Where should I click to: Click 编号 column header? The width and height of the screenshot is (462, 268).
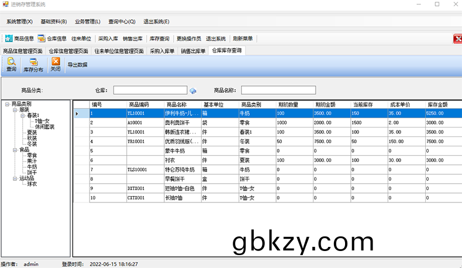pos(108,105)
